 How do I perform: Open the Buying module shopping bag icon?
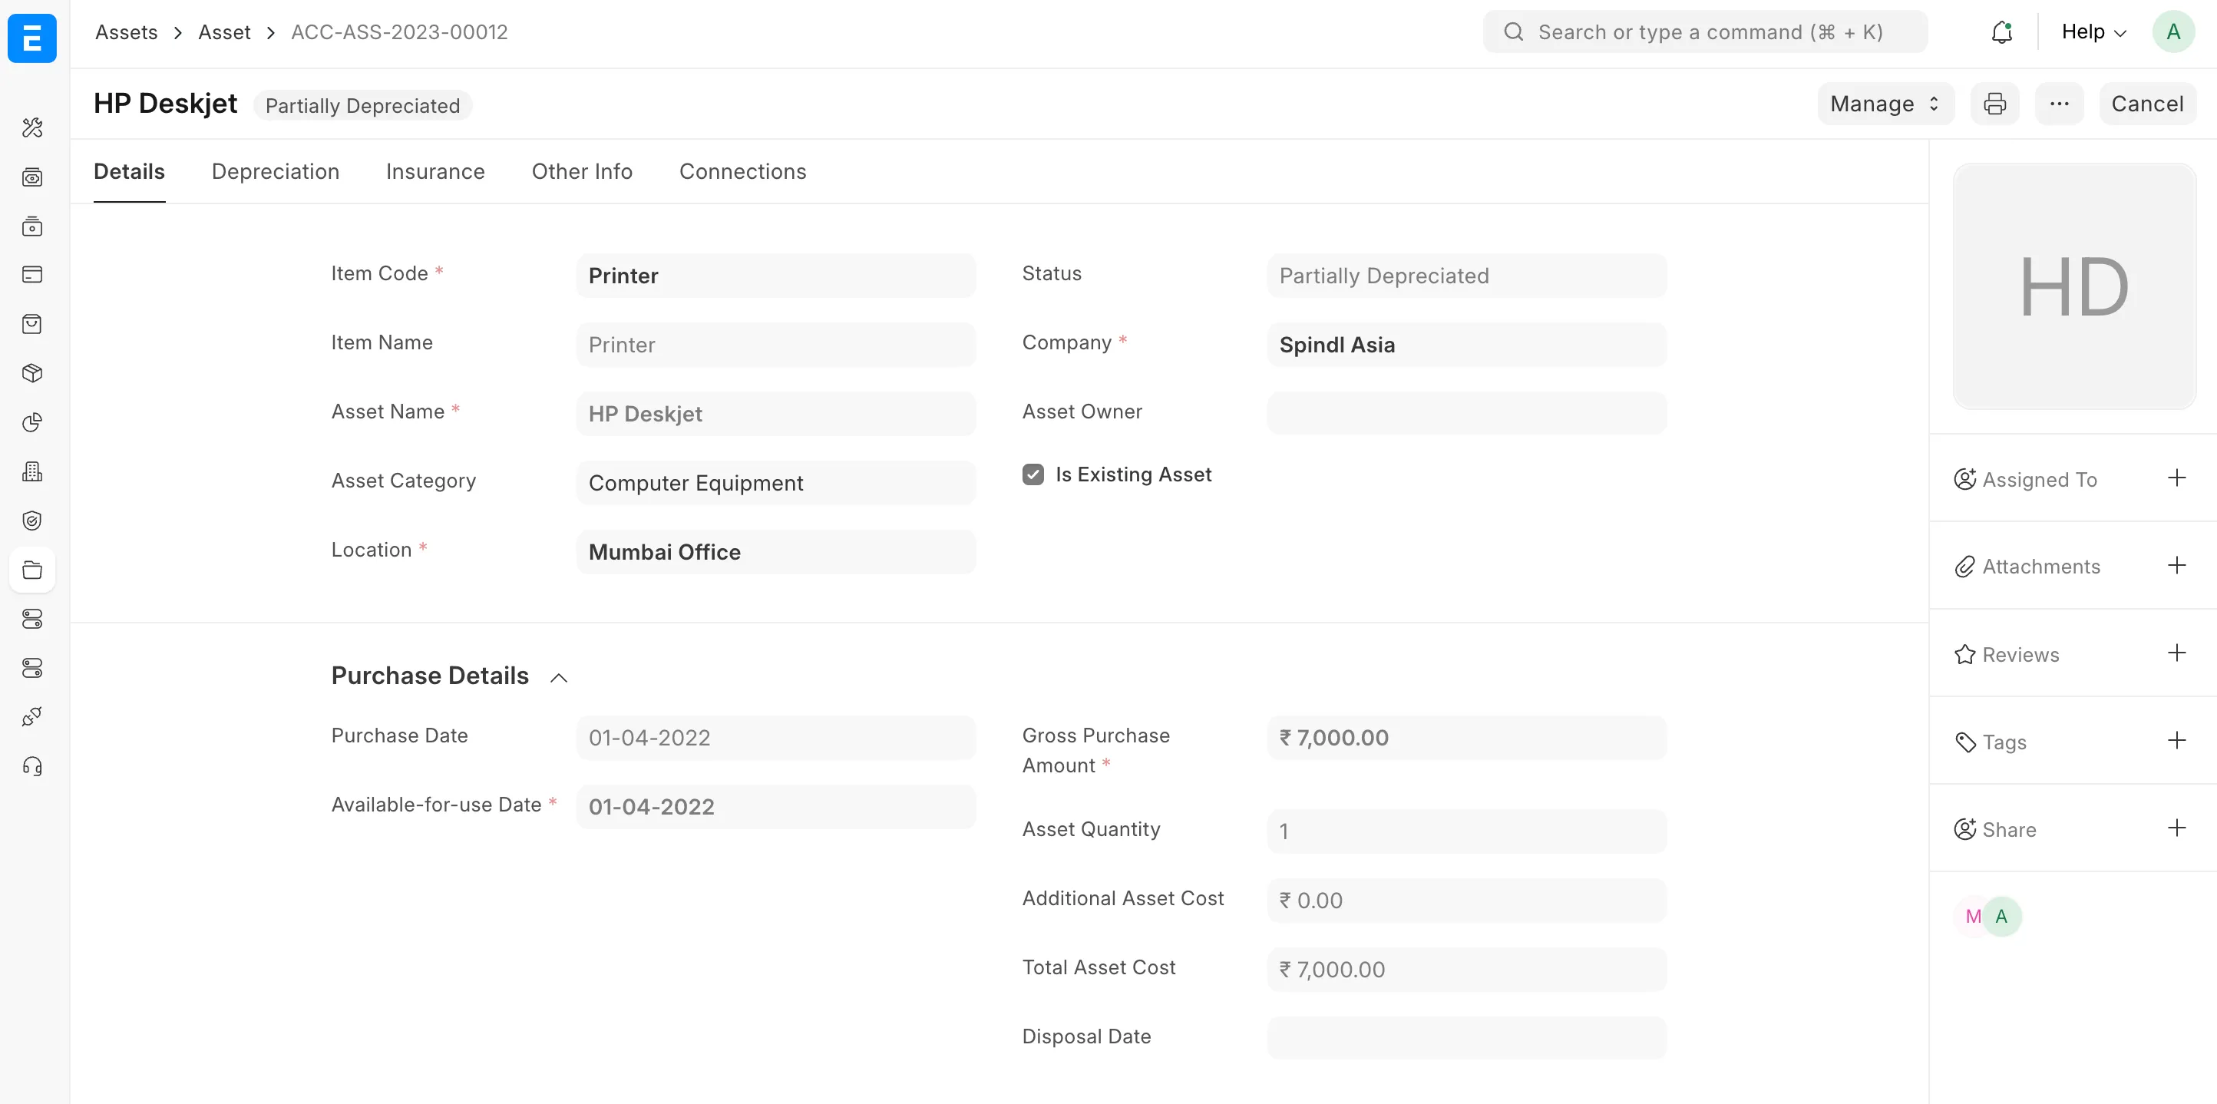pos(31,323)
